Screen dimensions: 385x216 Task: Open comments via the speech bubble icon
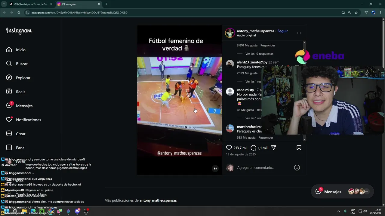pos(253,148)
